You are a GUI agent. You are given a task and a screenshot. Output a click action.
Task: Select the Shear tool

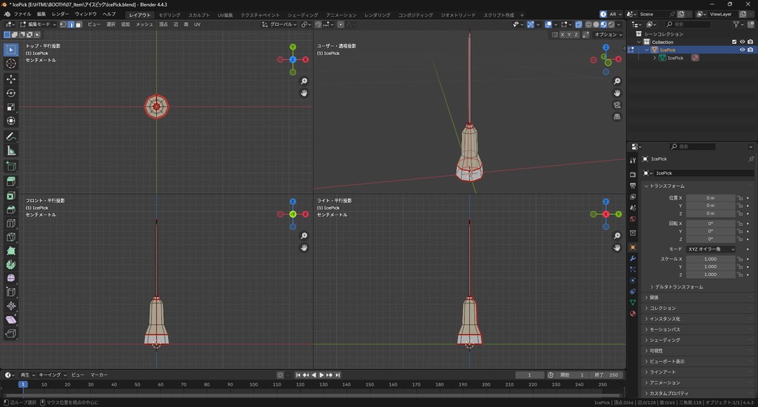click(x=10, y=320)
